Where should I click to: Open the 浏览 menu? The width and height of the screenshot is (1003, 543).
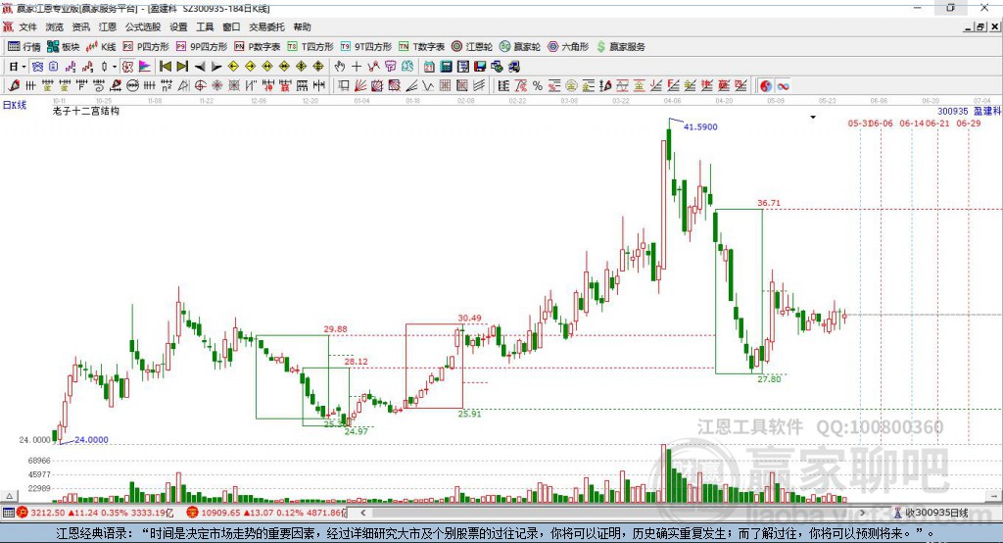55,26
